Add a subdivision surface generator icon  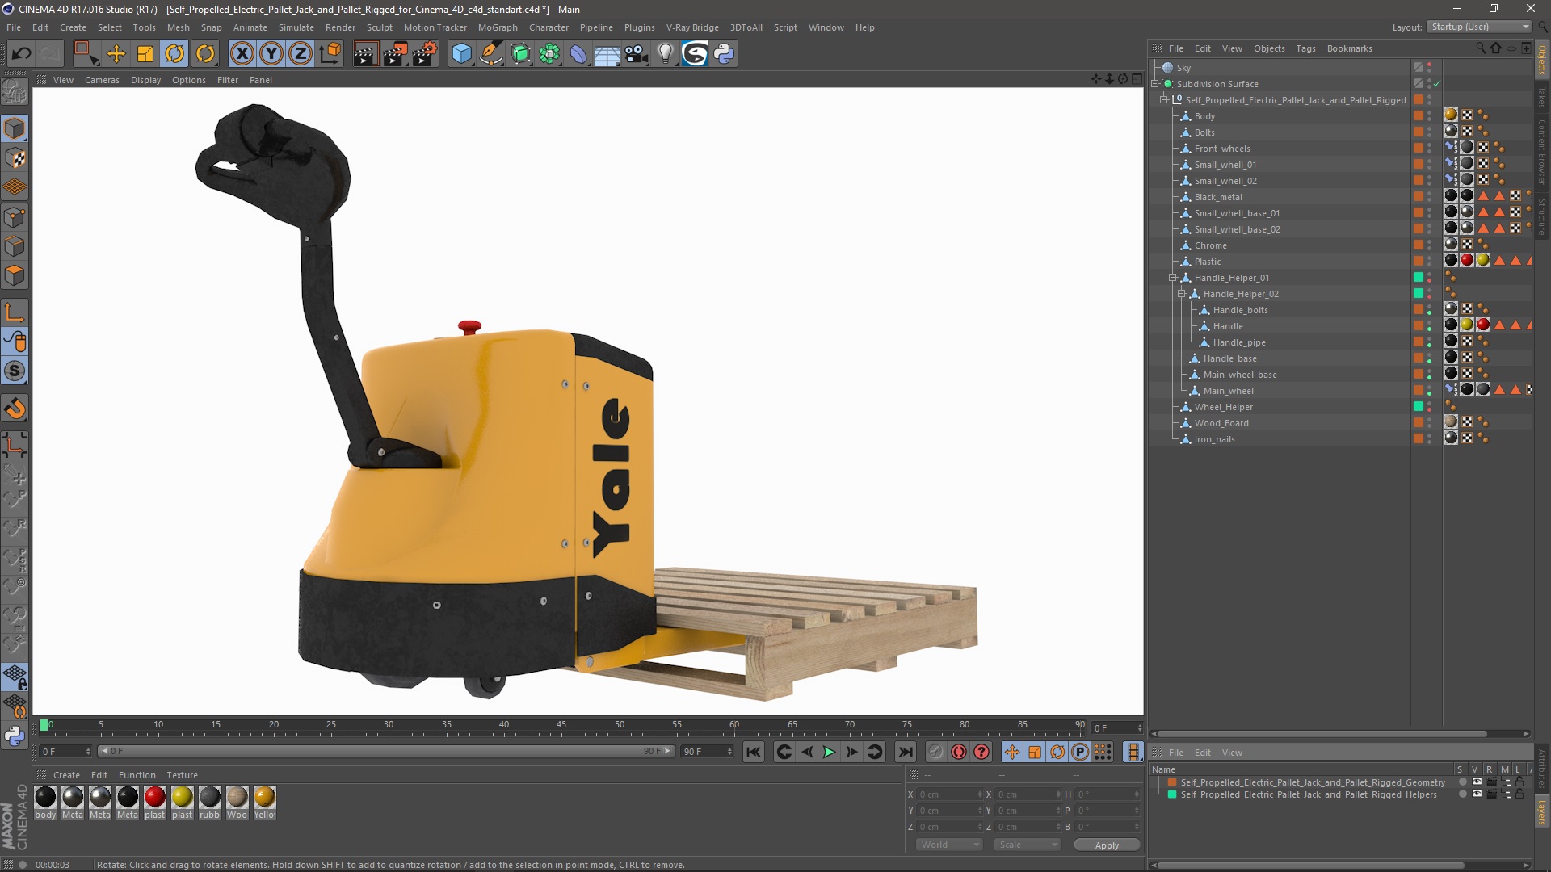[x=521, y=54]
